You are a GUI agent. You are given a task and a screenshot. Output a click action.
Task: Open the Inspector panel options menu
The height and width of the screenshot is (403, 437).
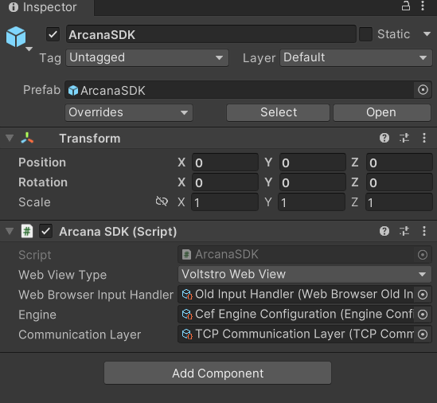pyautogui.click(x=423, y=6)
